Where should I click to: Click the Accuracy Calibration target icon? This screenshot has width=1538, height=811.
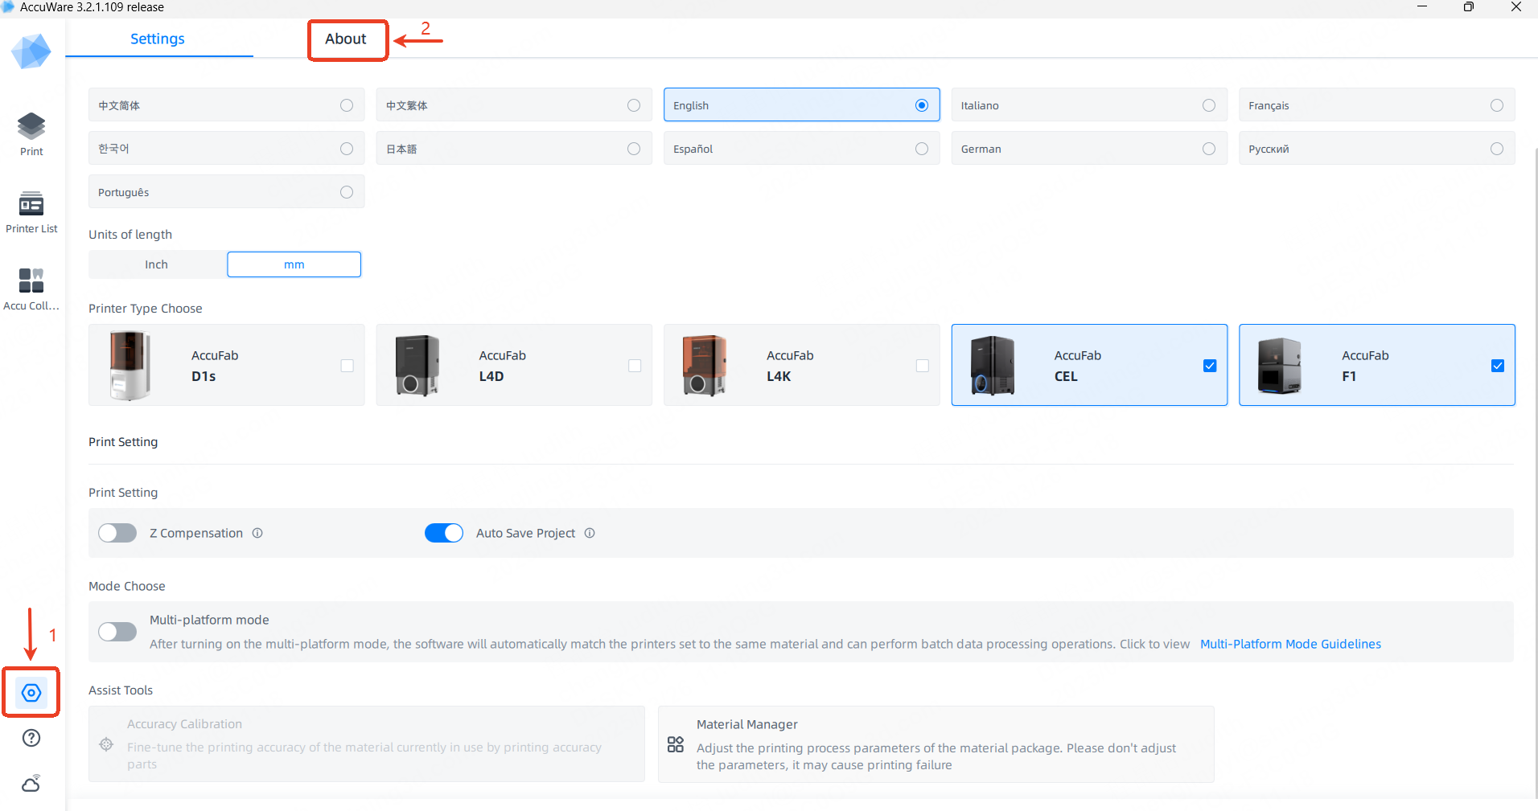pyautogui.click(x=106, y=744)
